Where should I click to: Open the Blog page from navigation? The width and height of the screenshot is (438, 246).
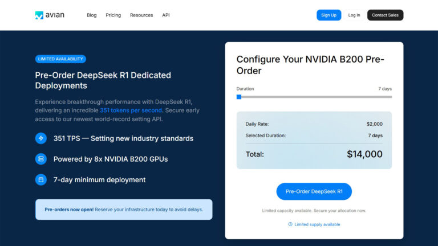point(91,15)
